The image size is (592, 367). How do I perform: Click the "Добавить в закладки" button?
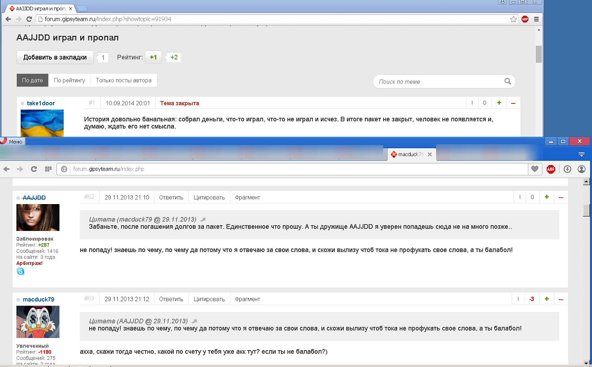55,57
